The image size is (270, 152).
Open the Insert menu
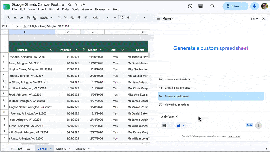(42, 9)
